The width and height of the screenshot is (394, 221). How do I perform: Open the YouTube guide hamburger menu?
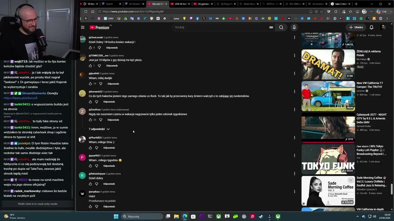coord(82,27)
